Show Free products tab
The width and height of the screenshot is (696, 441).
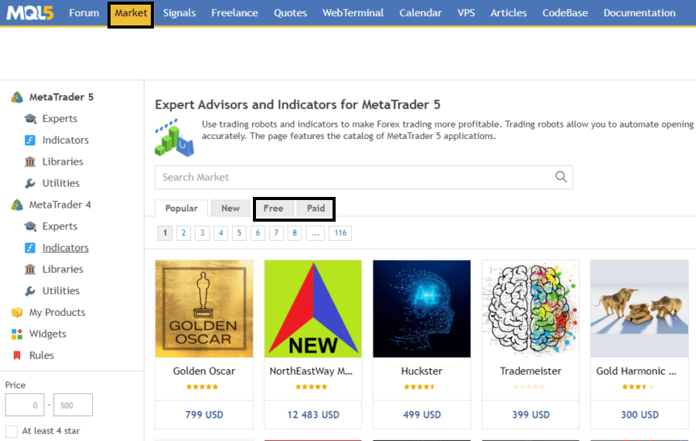(273, 209)
